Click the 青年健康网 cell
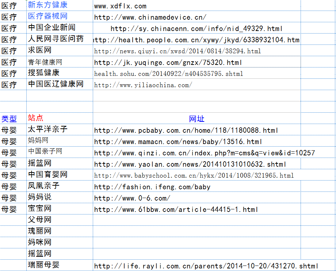This screenshot has height=271, width=336. pyautogui.click(x=60, y=62)
